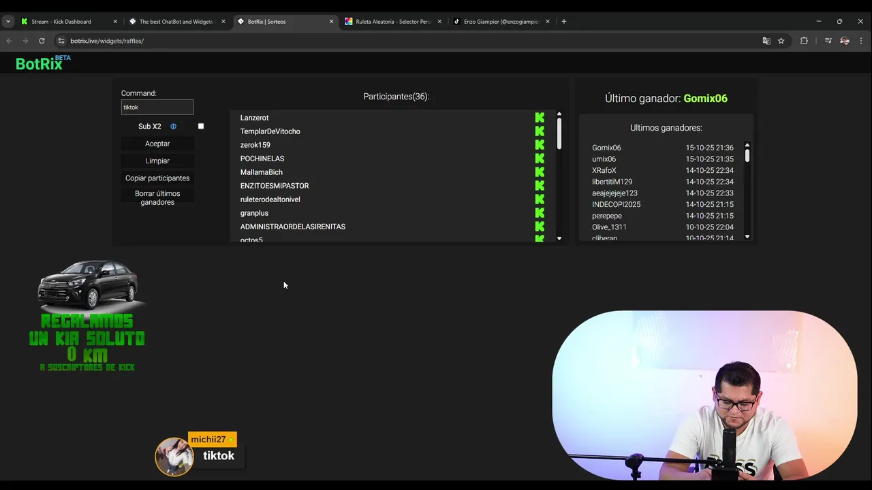Screen dimensions: 872x490
Task: Select winner Olive_1311 row
Action: (663, 227)
